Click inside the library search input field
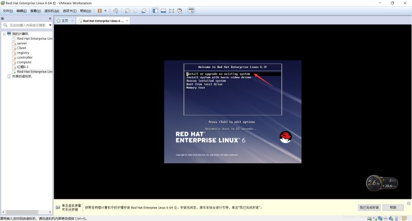Viewport: 412px width, 221px height. [x=26, y=25]
